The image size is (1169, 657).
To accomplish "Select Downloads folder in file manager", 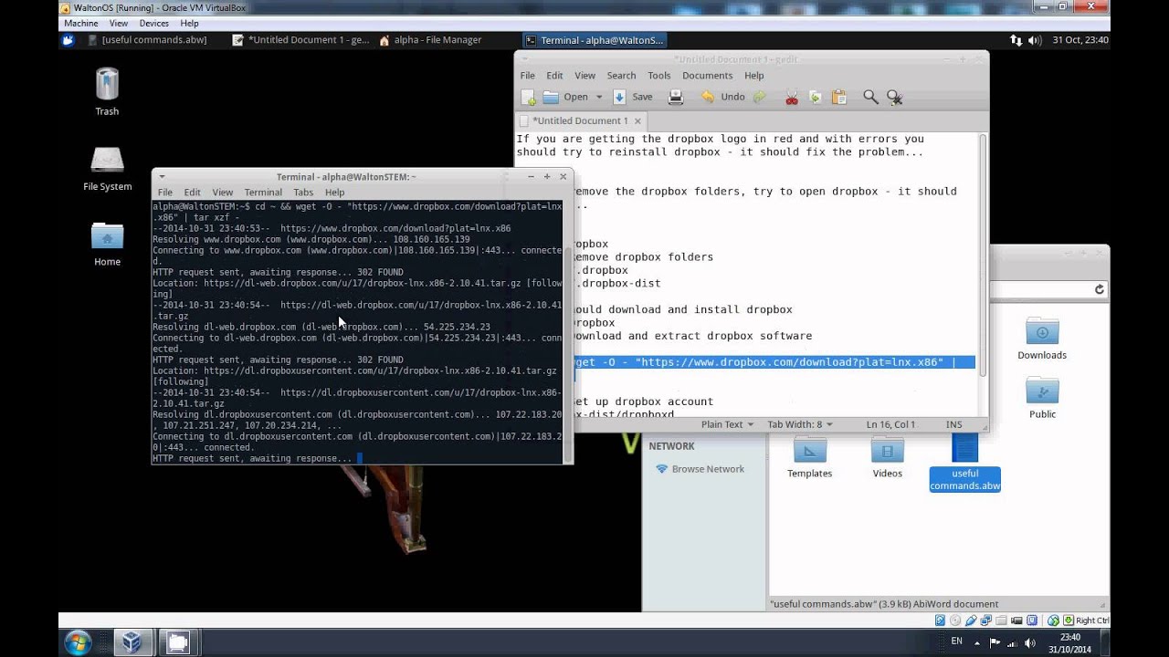I will (1042, 339).
